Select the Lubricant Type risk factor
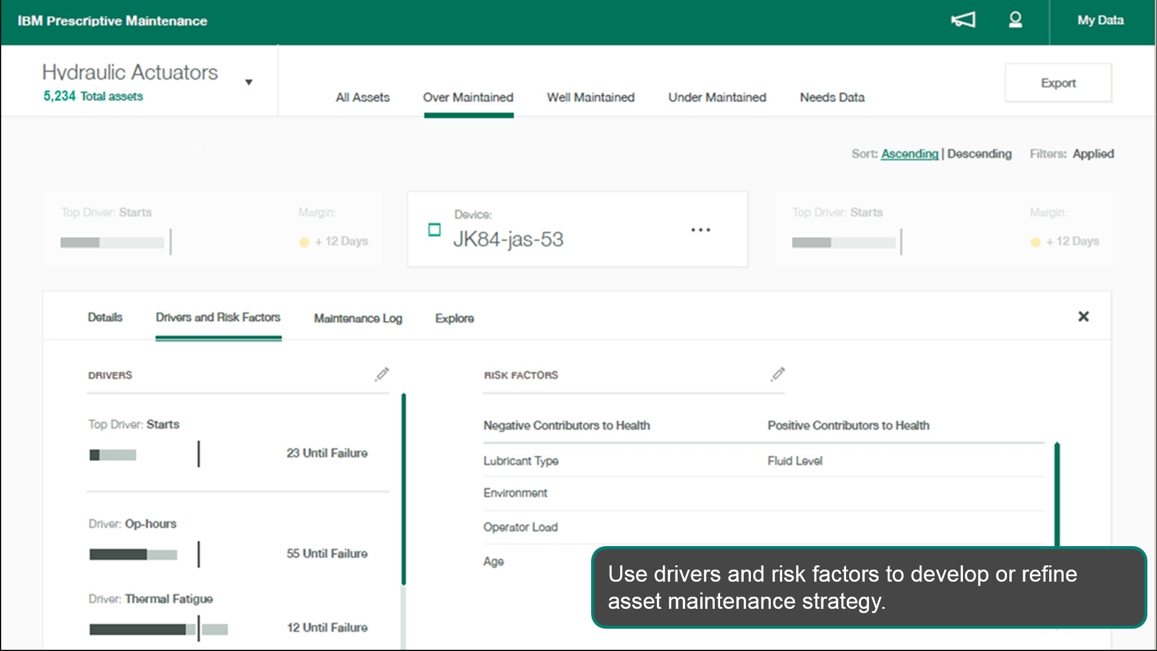1157x651 pixels. 521,461
